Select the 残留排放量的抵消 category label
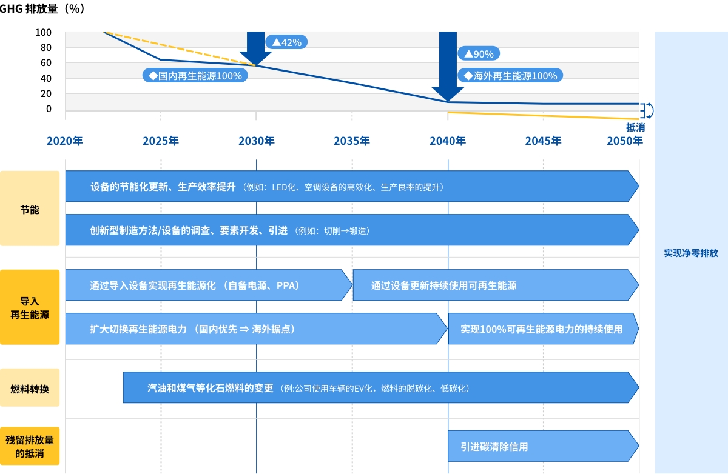Image resolution: width=728 pixels, height=474 pixels. (30, 446)
